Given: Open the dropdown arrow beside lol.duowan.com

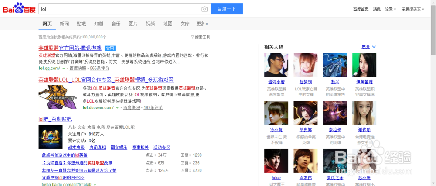Looking at the screenshot, I should pos(117,107).
